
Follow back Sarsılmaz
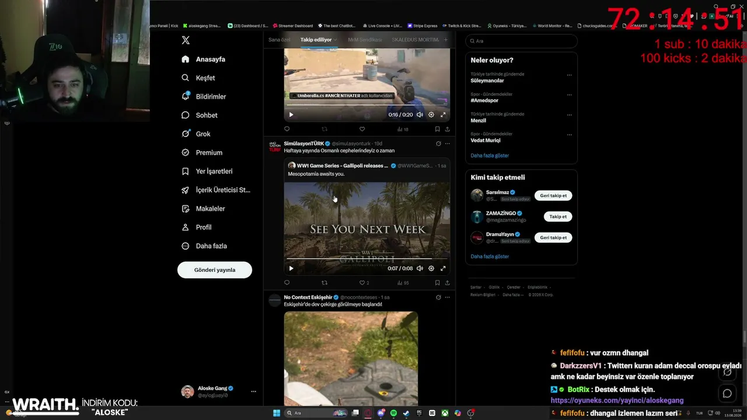(553, 195)
